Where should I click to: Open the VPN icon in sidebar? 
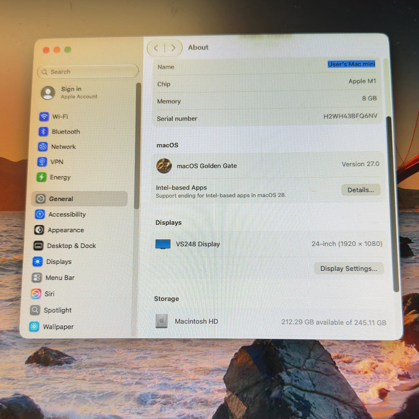(x=42, y=162)
